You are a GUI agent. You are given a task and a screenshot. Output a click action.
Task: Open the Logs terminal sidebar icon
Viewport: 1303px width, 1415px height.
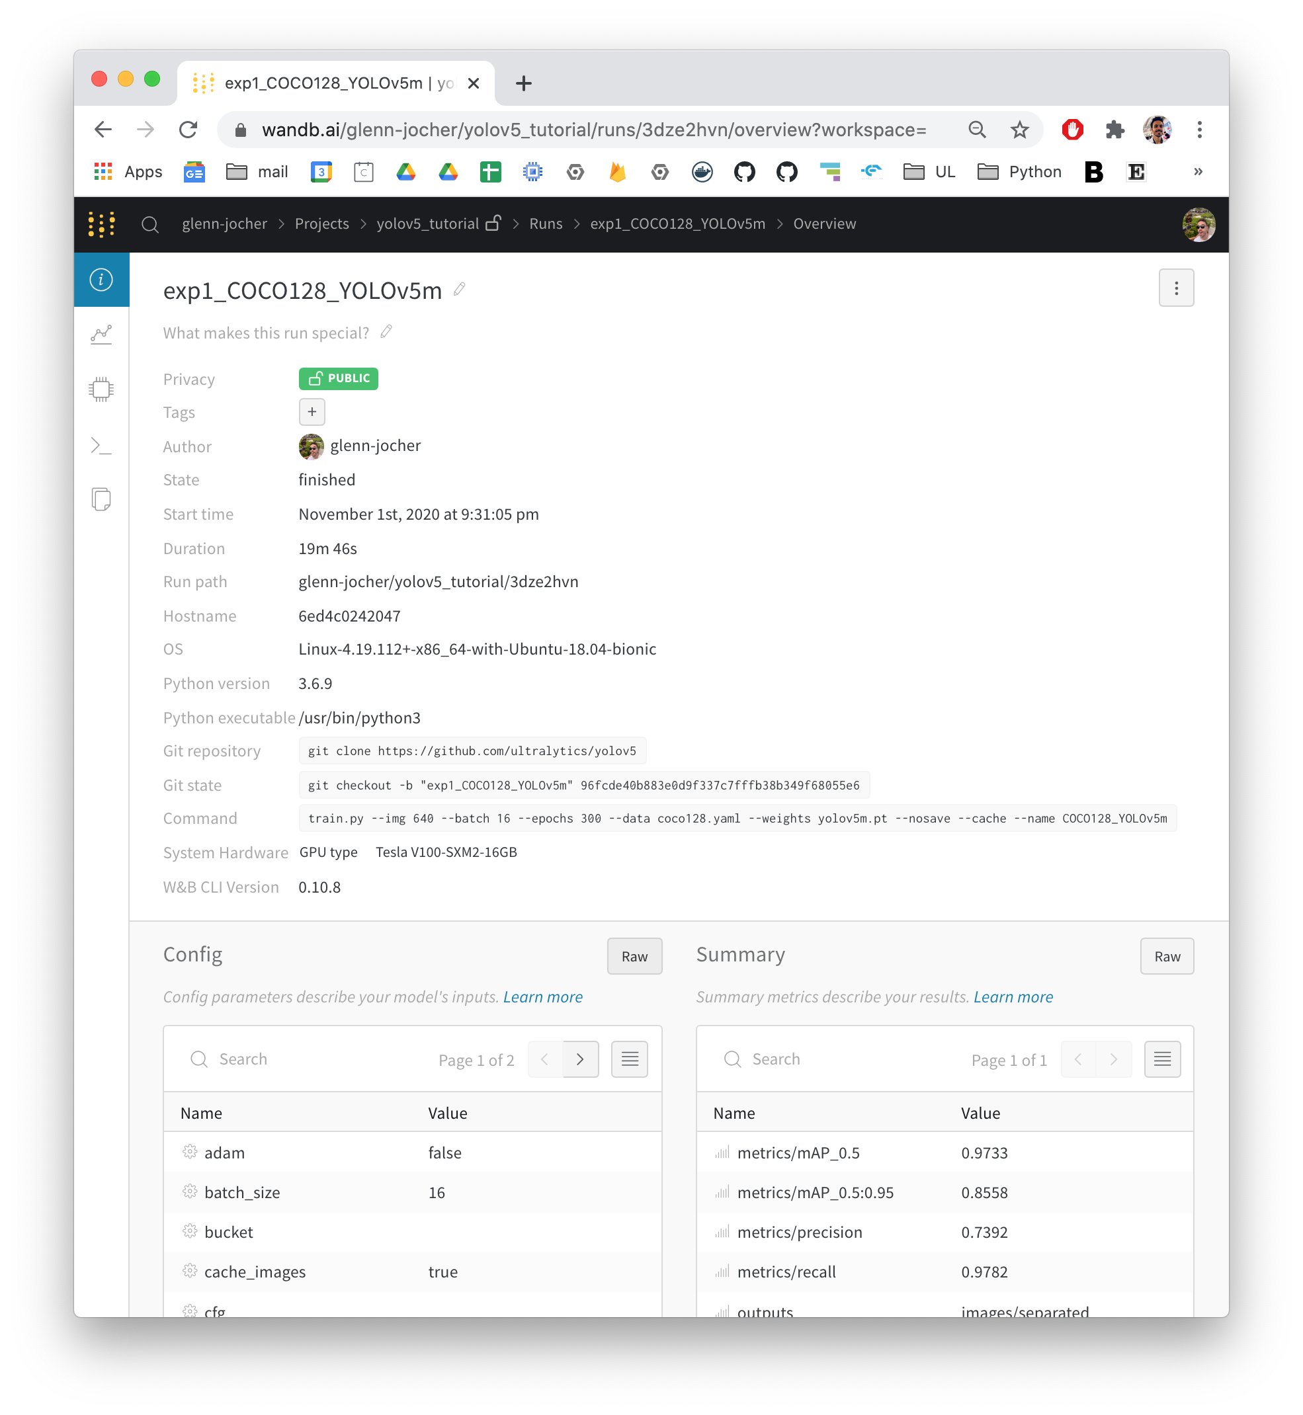(102, 446)
